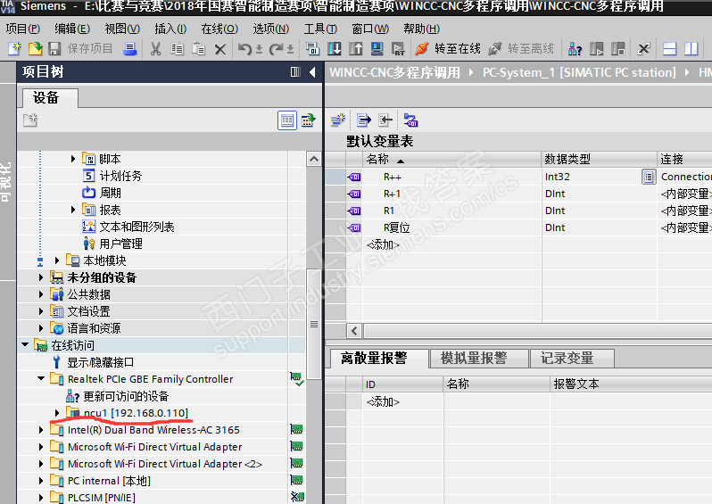Sort by 名称 column header

point(451,159)
